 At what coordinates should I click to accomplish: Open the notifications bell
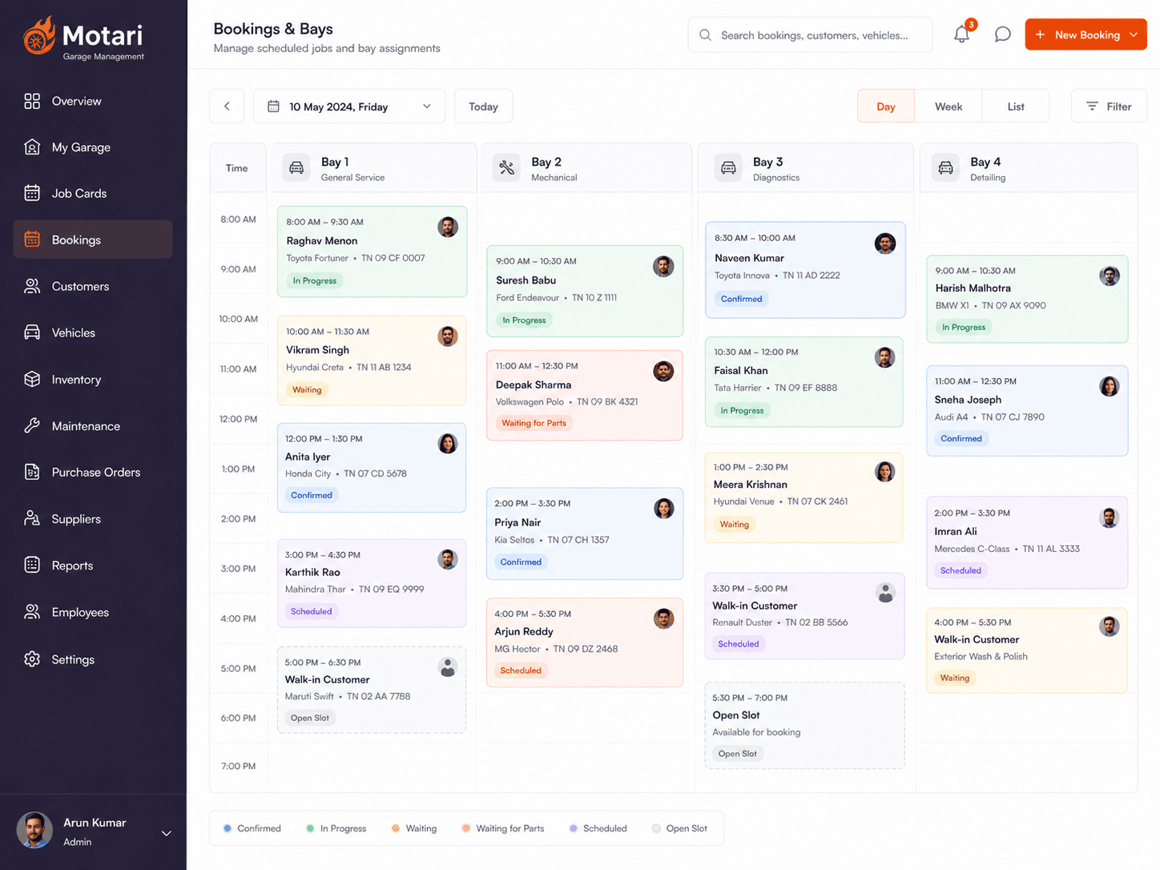pyautogui.click(x=961, y=34)
